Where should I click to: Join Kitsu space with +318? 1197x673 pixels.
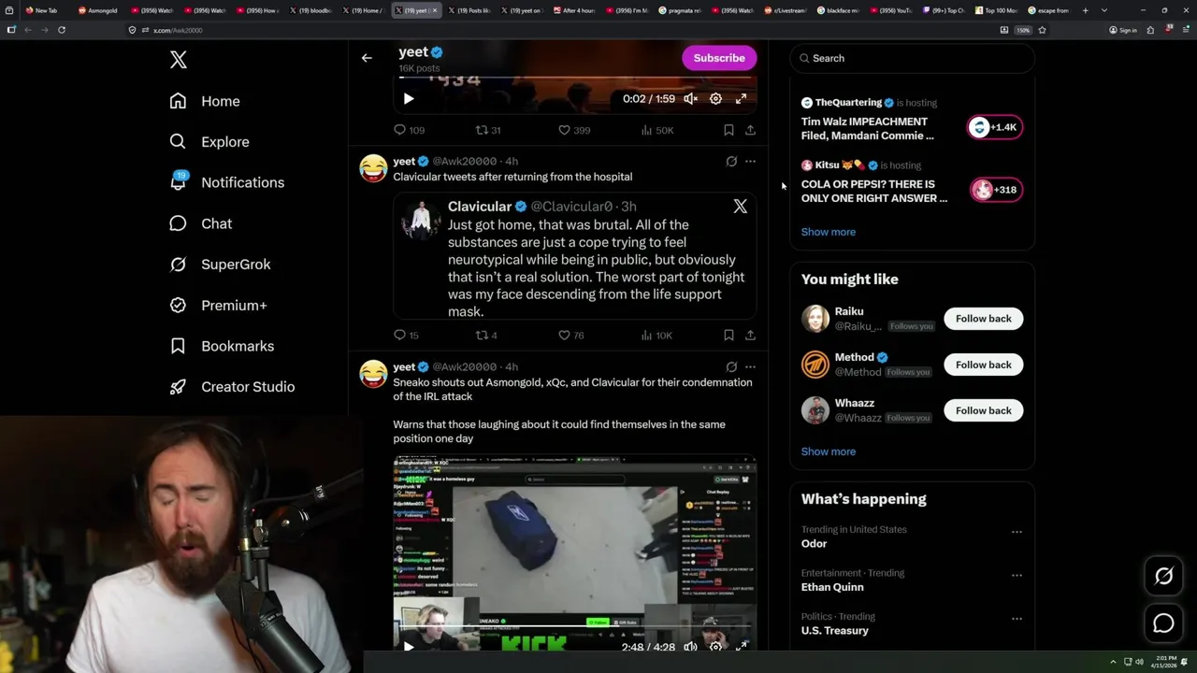[x=995, y=190]
